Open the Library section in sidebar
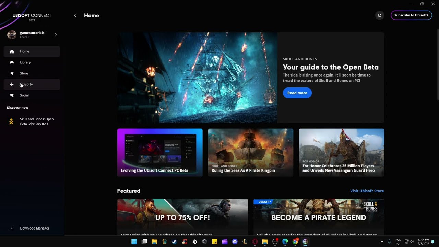 (32, 62)
